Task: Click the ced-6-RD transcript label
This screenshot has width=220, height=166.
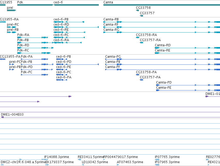Action: [x=61, y=25]
